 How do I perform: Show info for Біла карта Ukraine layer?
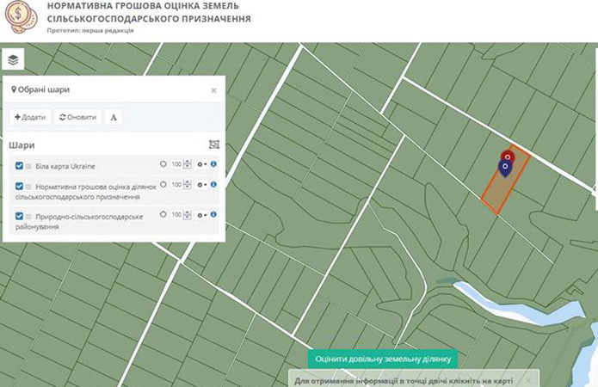(x=213, y=163)
